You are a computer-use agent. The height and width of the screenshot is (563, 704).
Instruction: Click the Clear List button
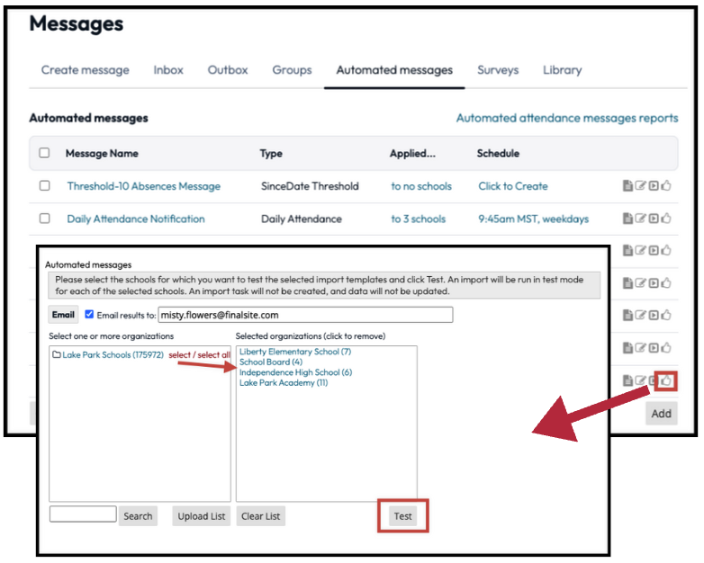(x=260, y=516)
